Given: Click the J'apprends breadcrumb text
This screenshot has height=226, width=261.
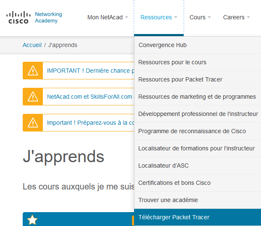Looking at the screenshot, I should pos(63,45).
